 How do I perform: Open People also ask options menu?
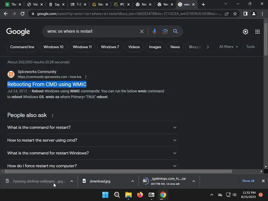click(53, 115)
